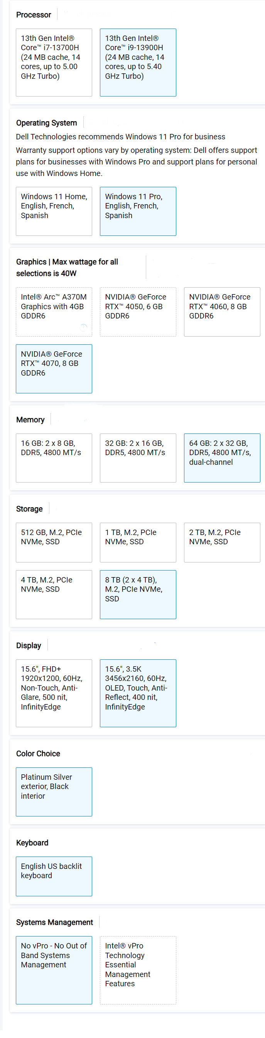Click Dell recommends Windows 11 Pro text
The image size is (265, 1038).
pyautogui.click(x=120, y=137)
